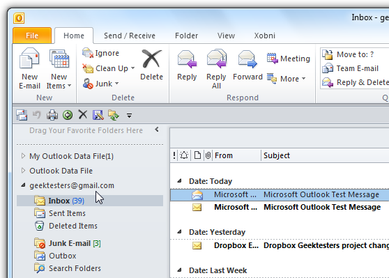Create a New E-mail
Screen dimensions: 389x278
29,69
